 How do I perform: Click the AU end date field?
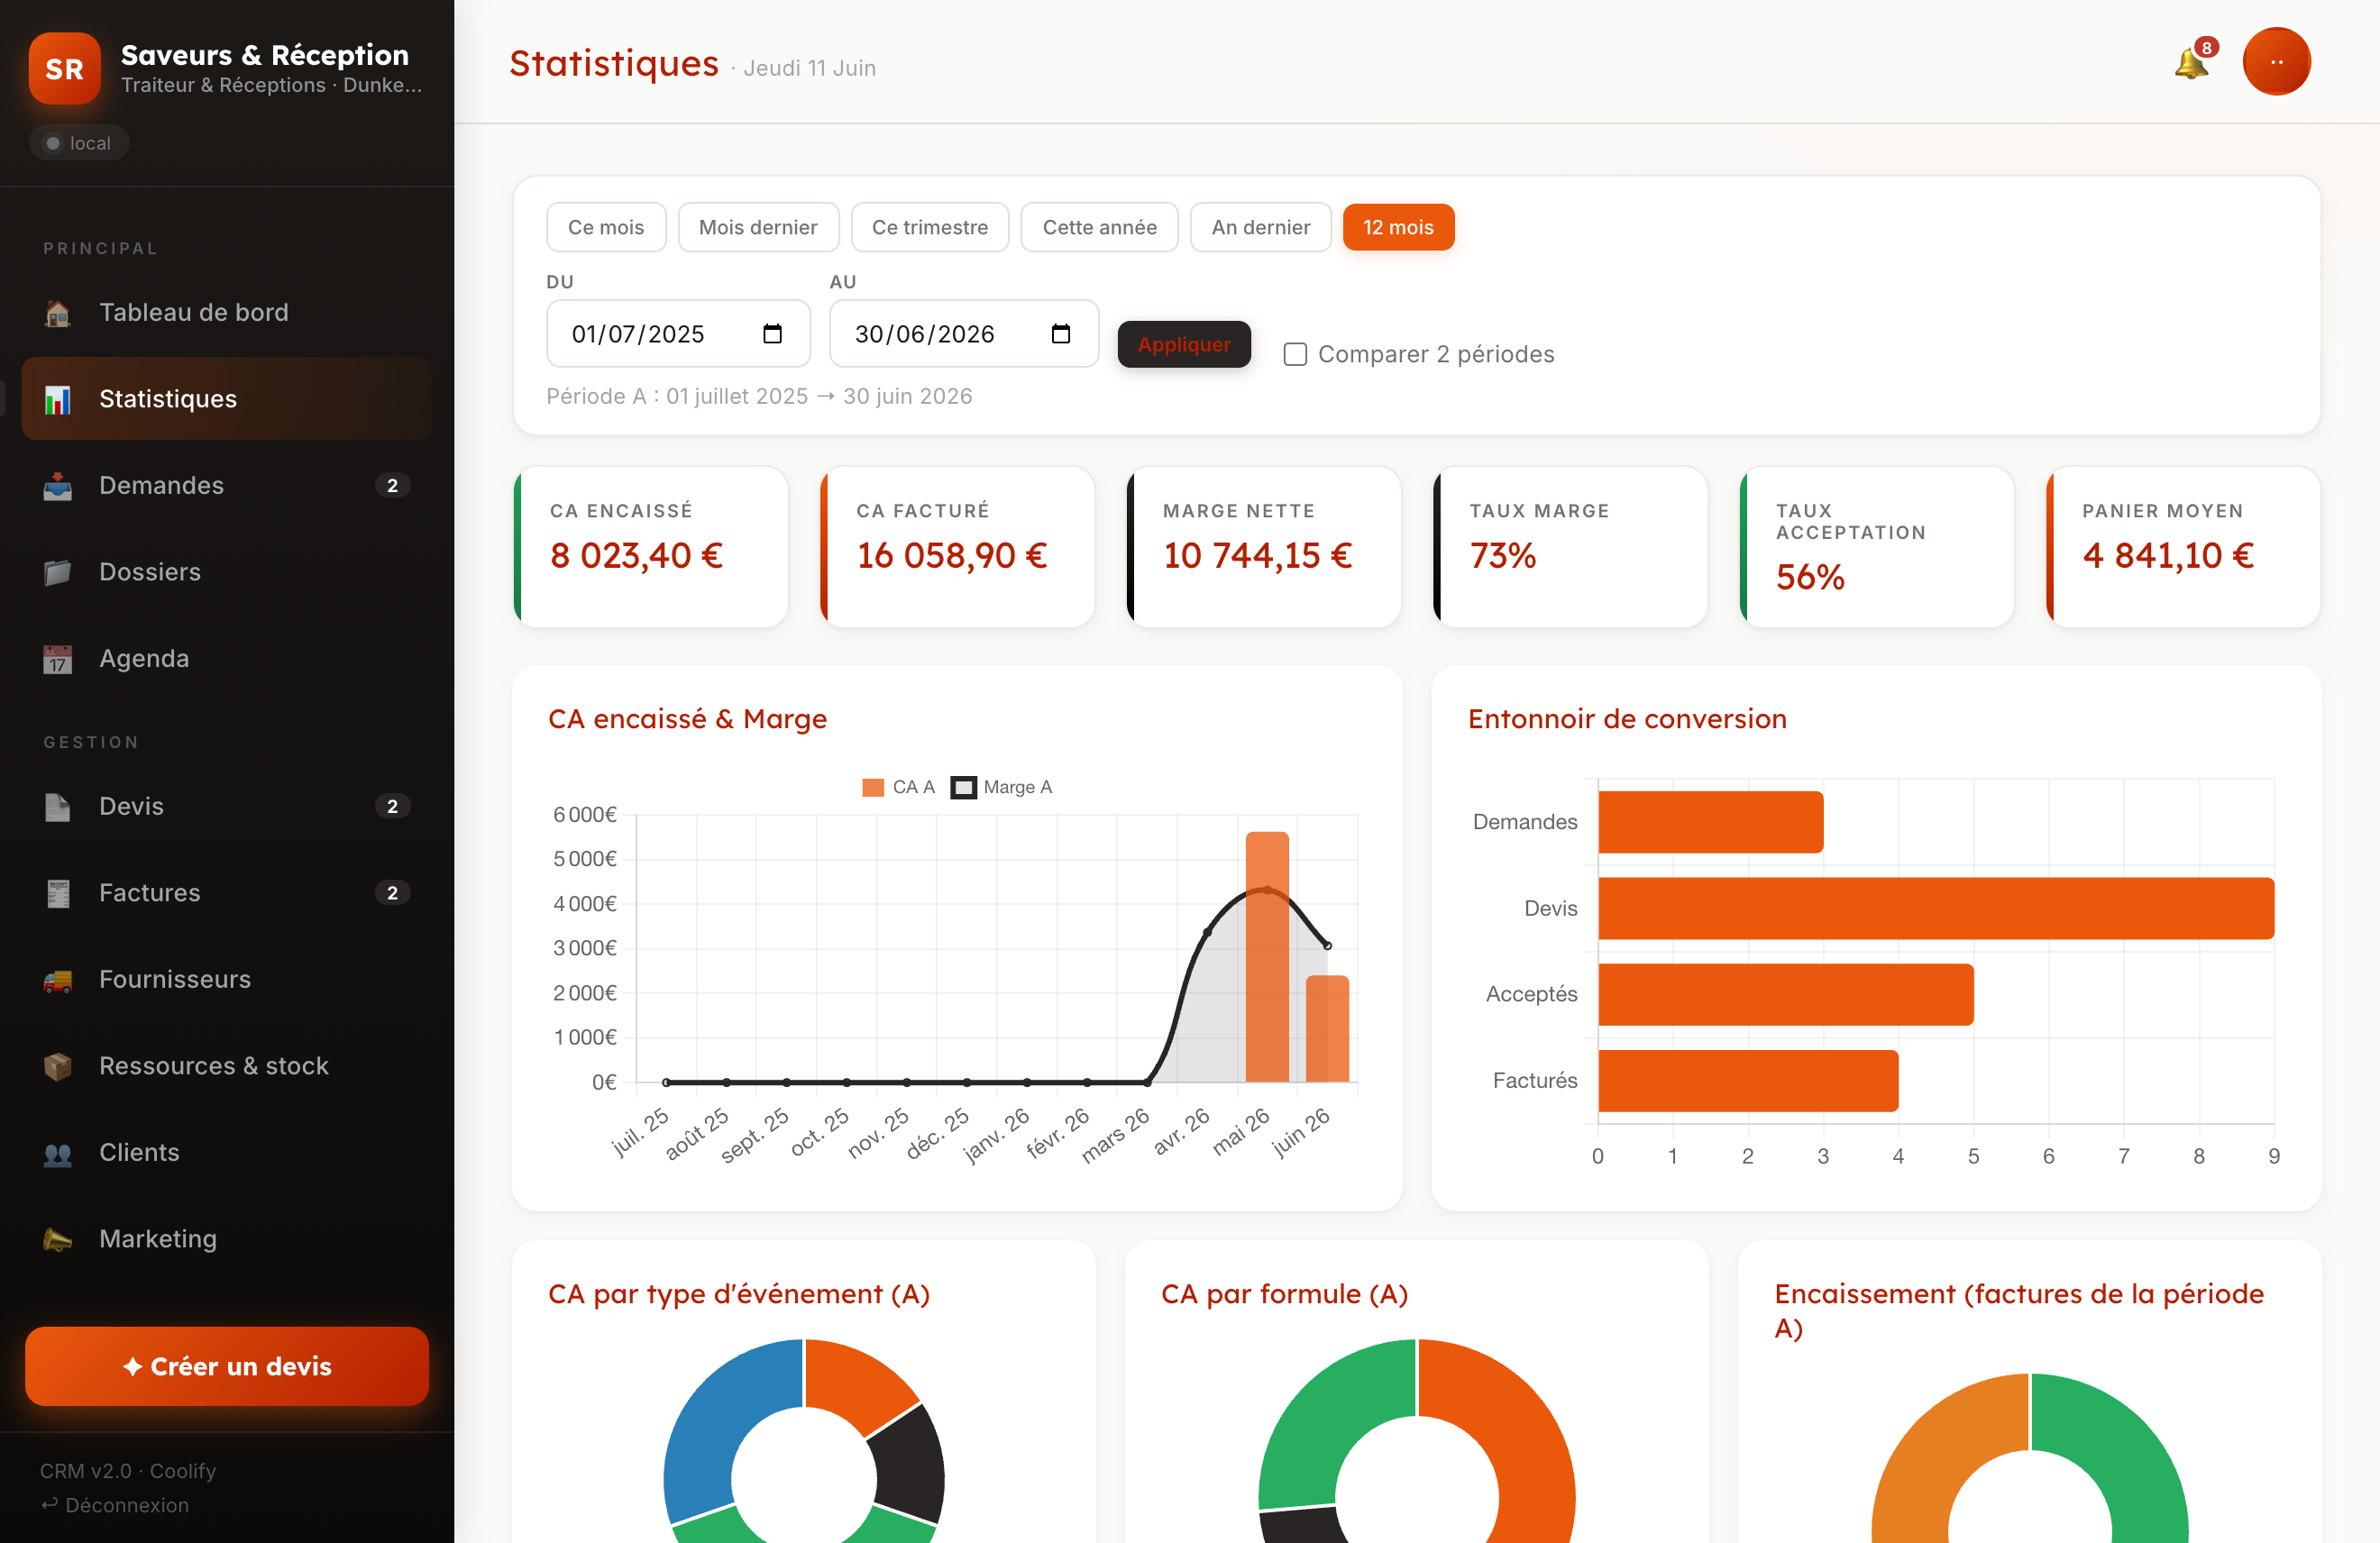coord(964,334)
